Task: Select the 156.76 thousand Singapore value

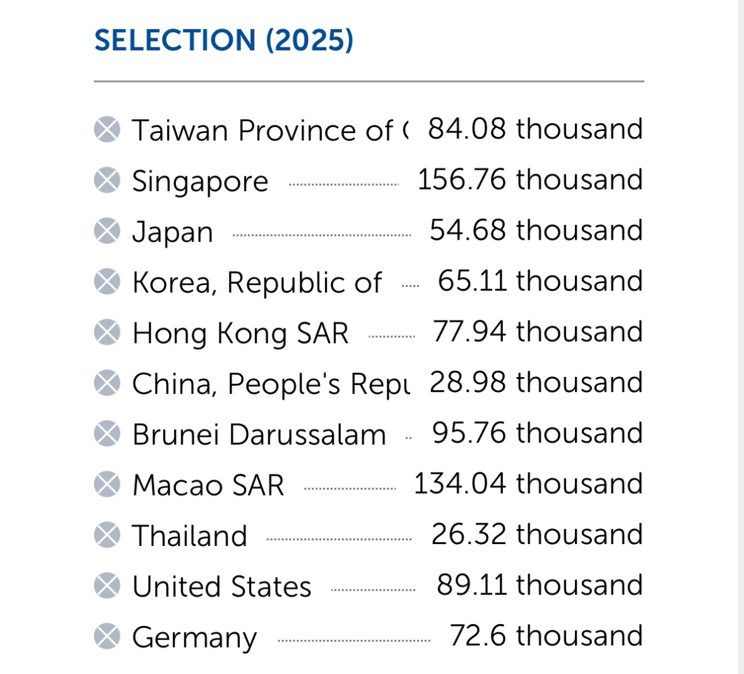Action: pos(530,180)
